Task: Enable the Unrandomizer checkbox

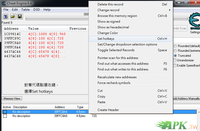Action: pyautogui.click(x=175, y=60)
